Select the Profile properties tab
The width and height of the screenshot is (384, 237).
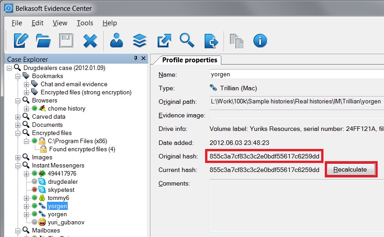coord(190,60)
